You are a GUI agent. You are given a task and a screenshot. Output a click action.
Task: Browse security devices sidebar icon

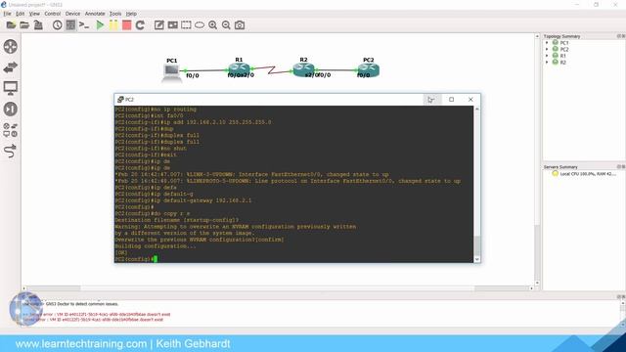11,109
